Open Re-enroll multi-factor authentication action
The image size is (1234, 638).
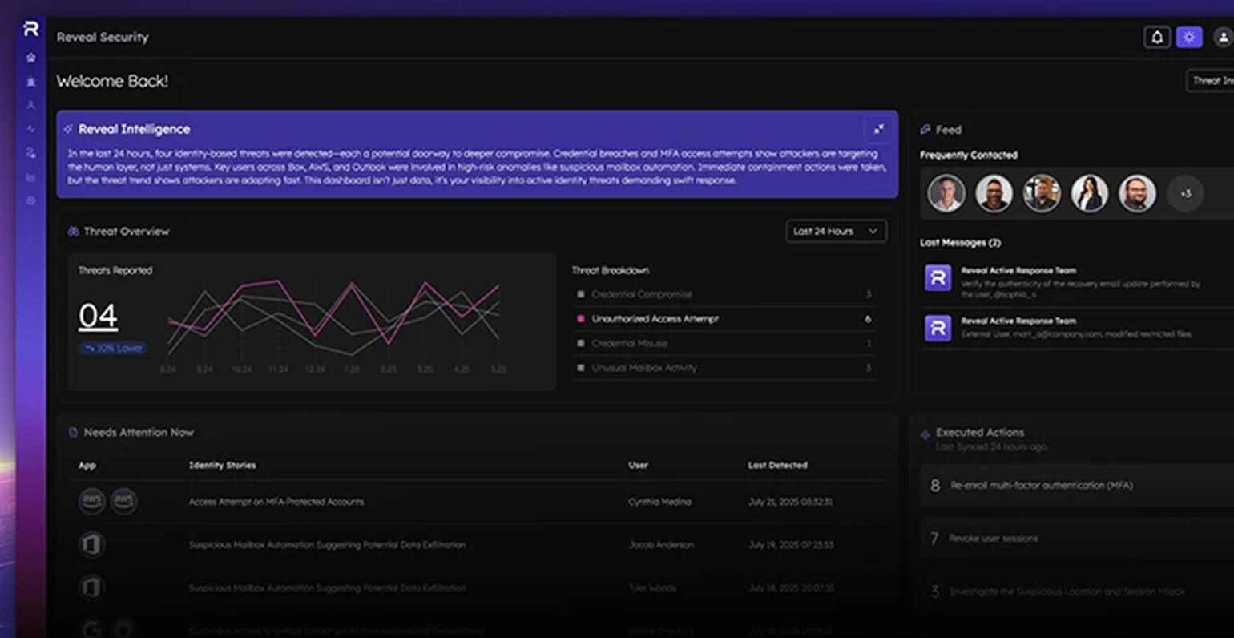[x=1074, y=486]
